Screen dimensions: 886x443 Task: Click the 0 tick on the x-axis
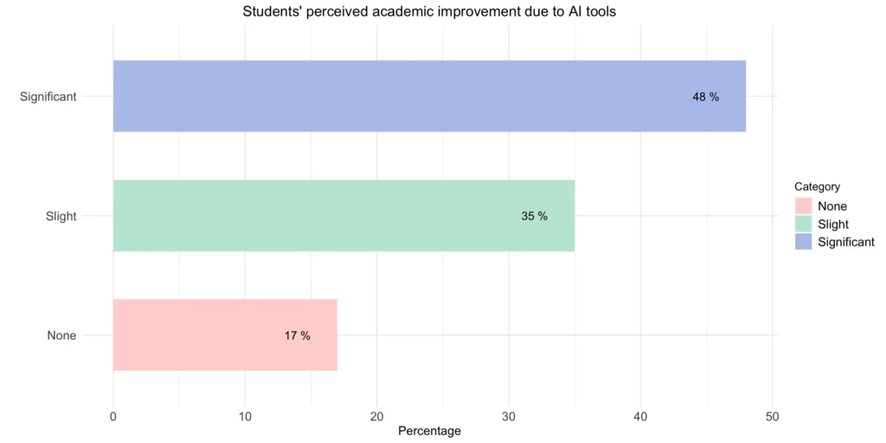113,416
